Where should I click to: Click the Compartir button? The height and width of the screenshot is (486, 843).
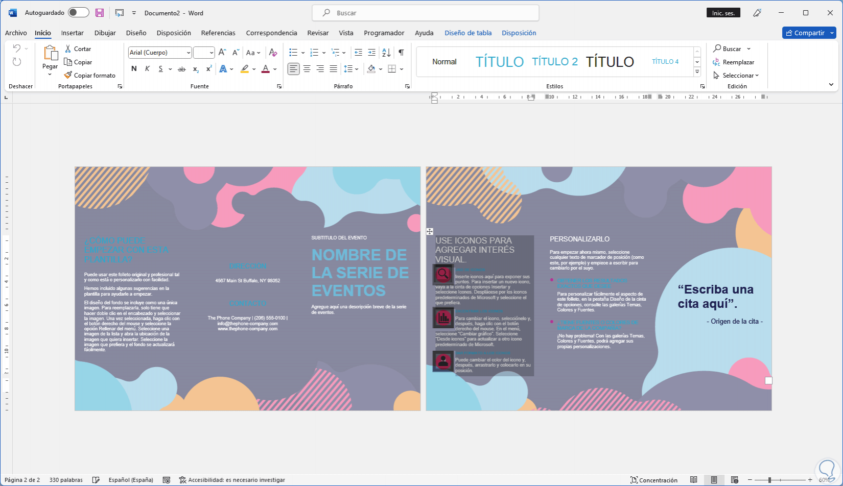805,33
